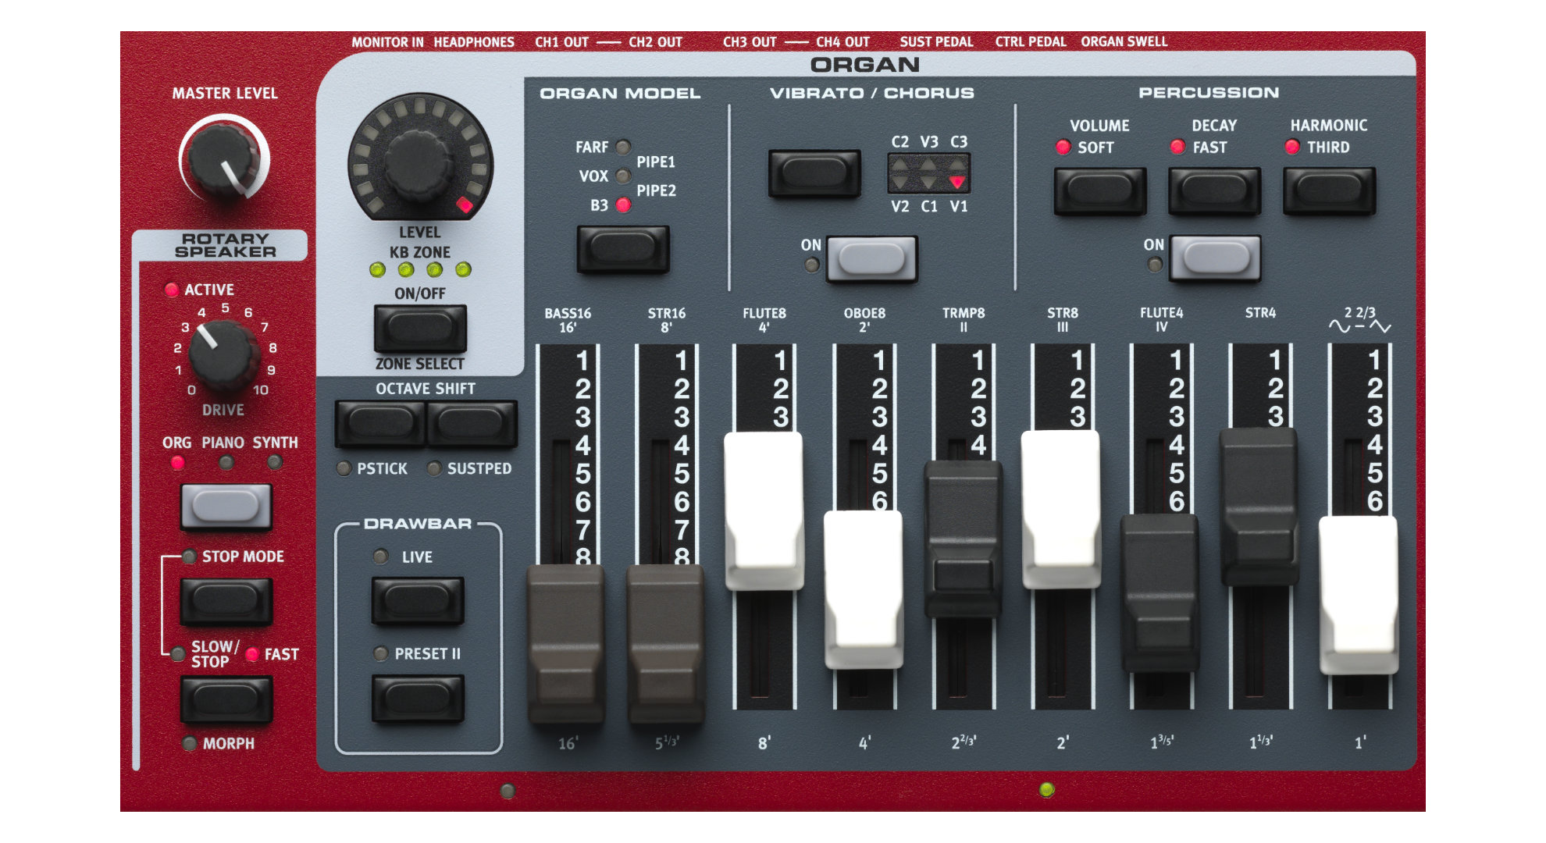
Task: Toggle the Percussion ON button
Action: [1215, 258]
